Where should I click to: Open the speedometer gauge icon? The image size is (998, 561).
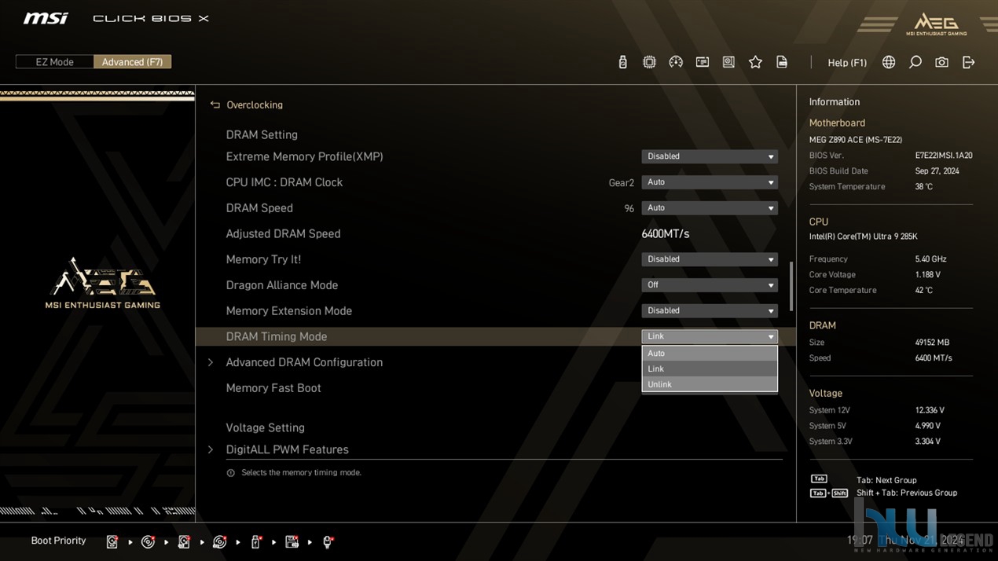676,62
